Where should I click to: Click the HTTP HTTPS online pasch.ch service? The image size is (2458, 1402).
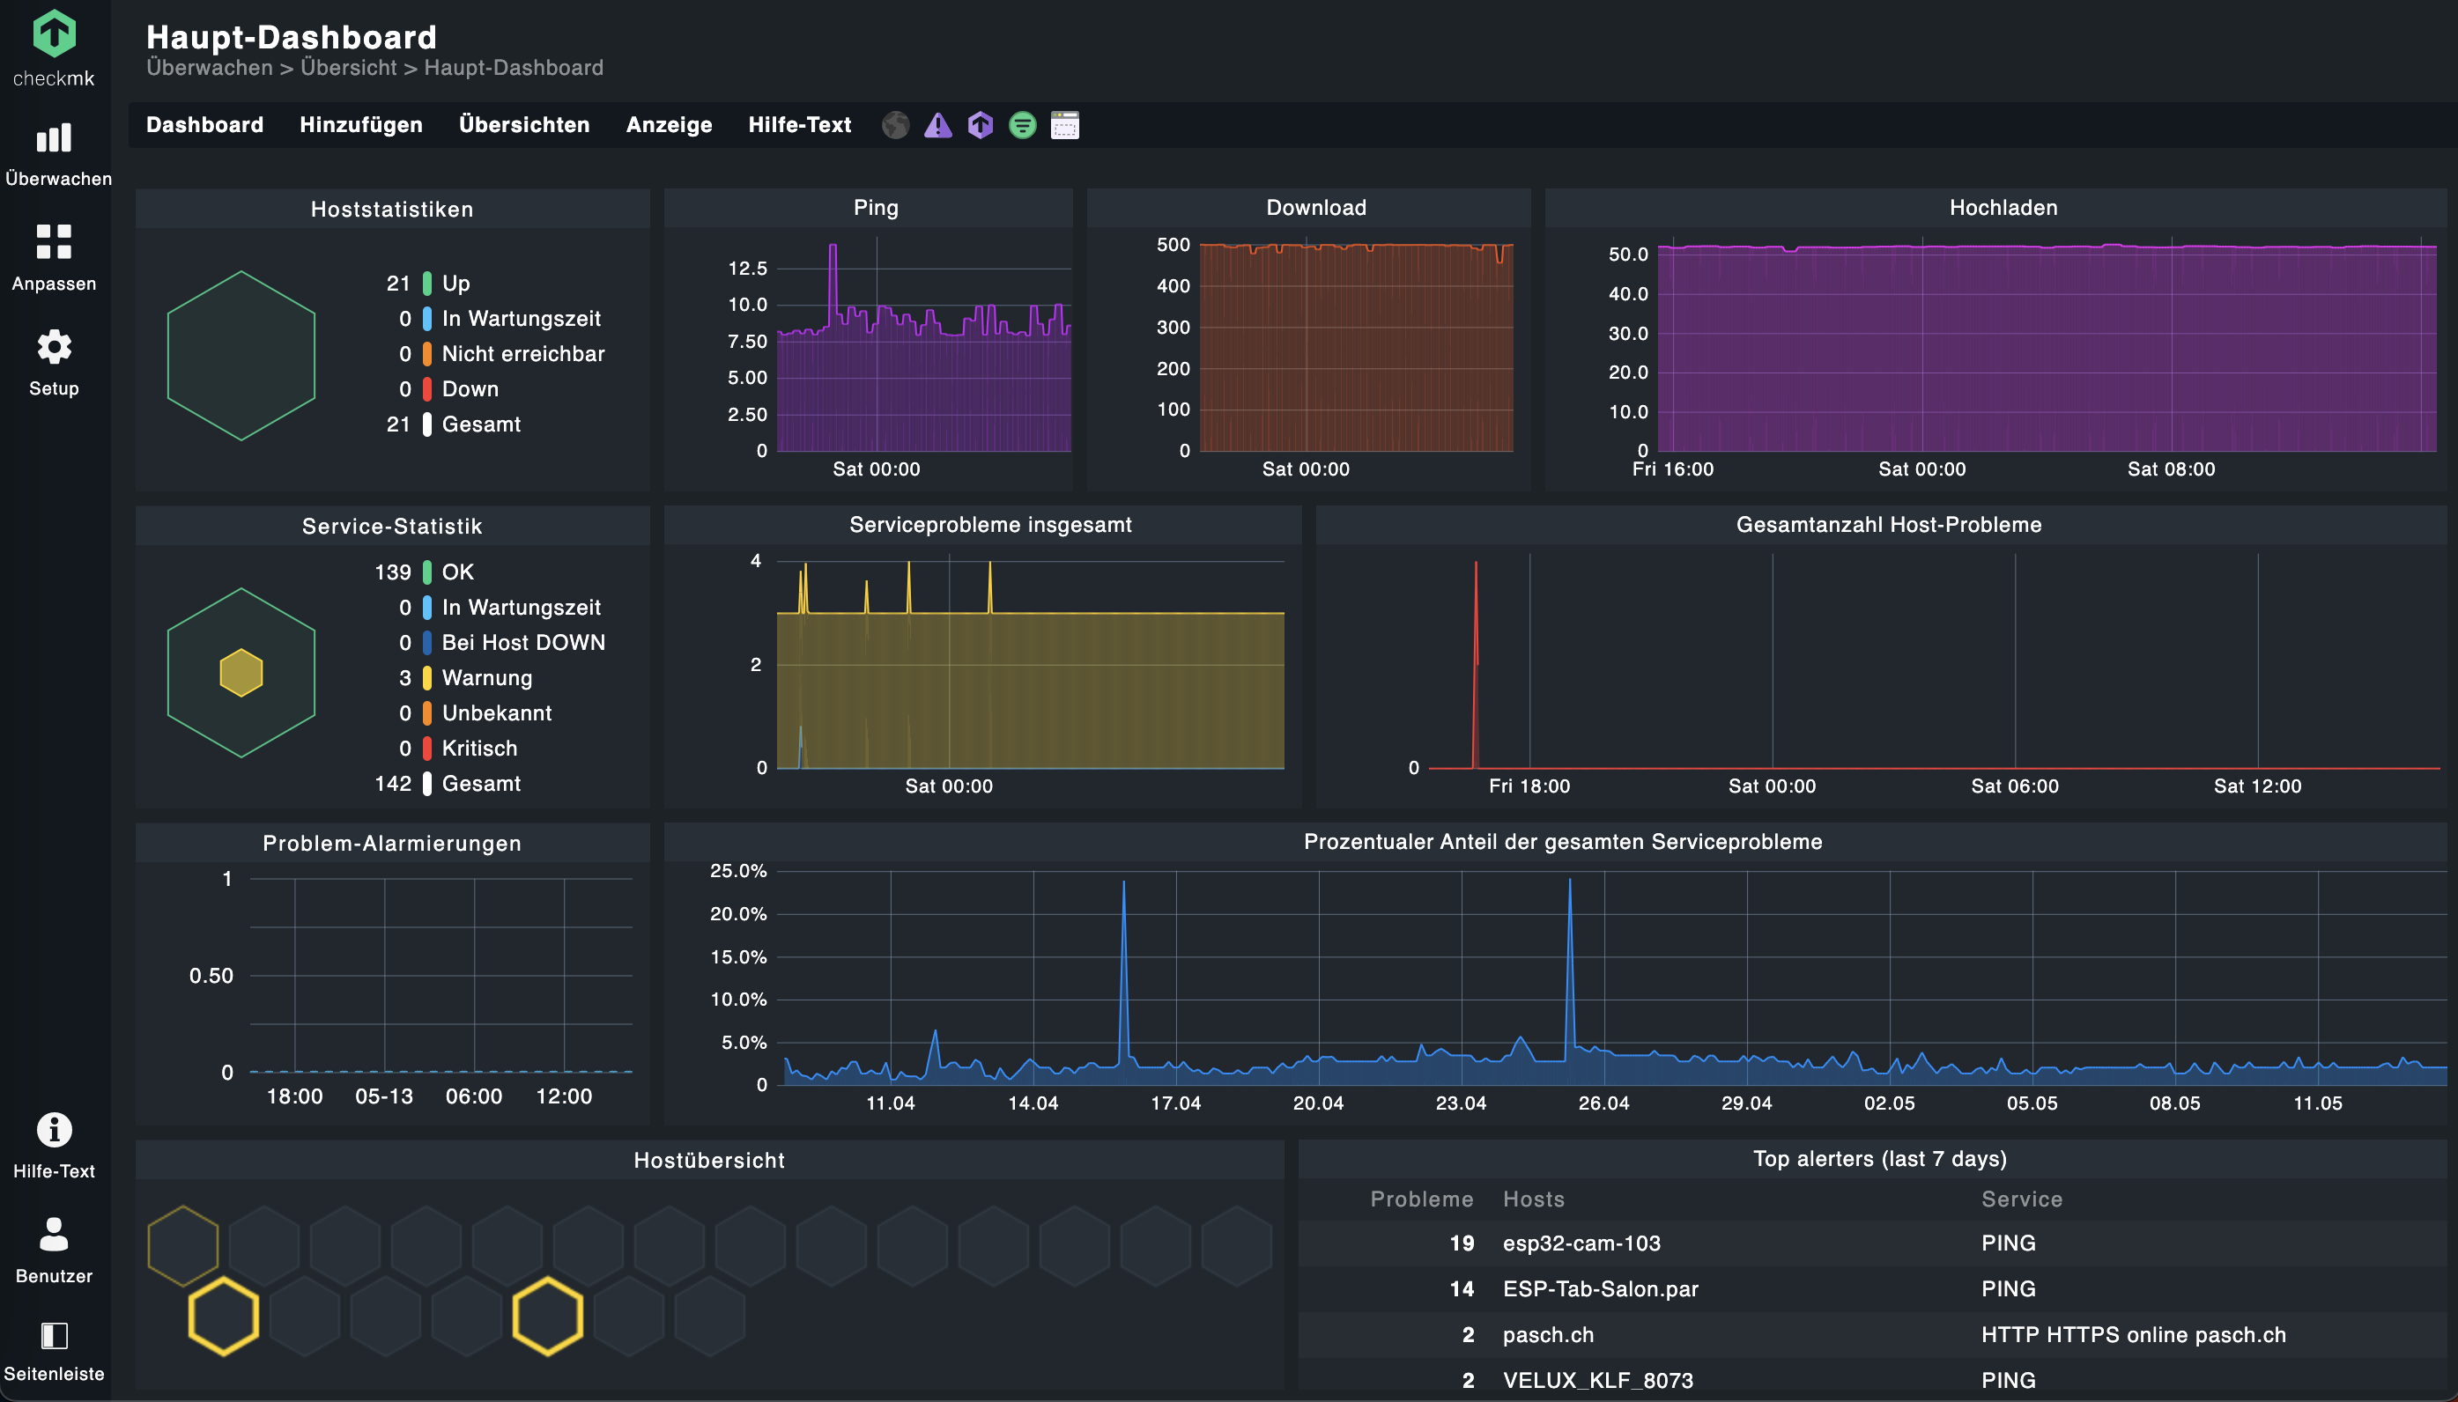tap(2134, 1336)
